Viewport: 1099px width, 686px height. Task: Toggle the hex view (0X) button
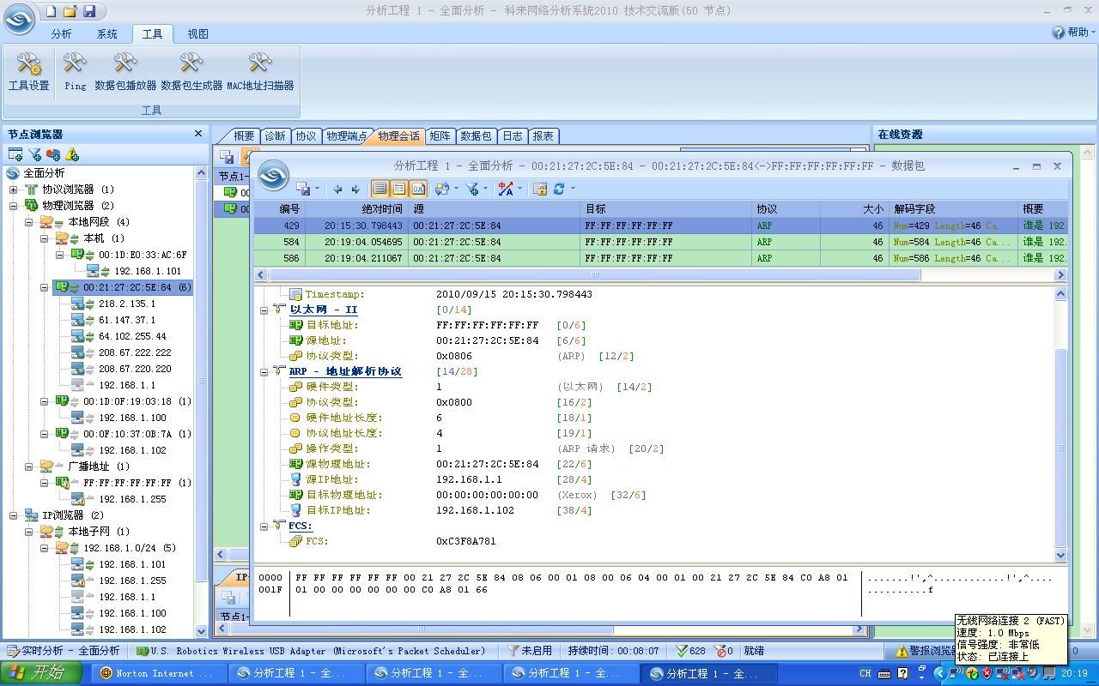point(418,189)
